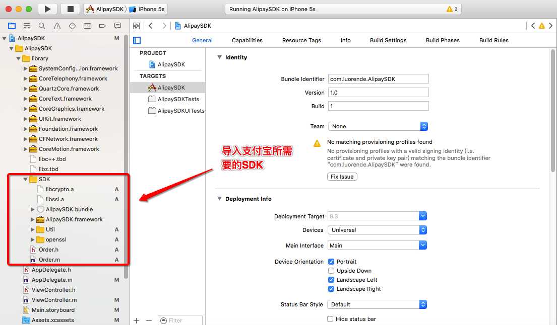Toggle Upside Down orientation
Viewport: 557px width, 325px height.
tap(331, 271)
